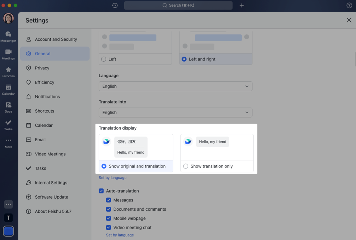356x240 pixels.
Task: Click the Hello, my friend translation-only preview
Action: click(213, 142)
